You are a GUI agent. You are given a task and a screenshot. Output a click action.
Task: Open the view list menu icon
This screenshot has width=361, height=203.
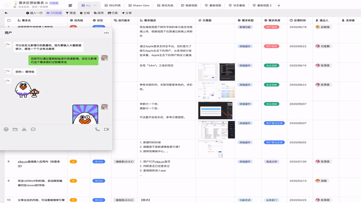pyautogui.click(x=70, y=5)
